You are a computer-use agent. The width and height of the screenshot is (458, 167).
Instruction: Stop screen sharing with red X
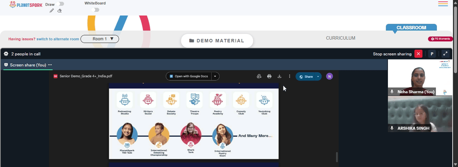[x=418, y=54]
